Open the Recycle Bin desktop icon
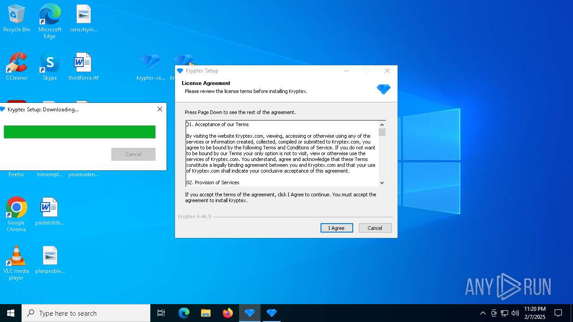The image size is (573, 322). pos(16,19)
